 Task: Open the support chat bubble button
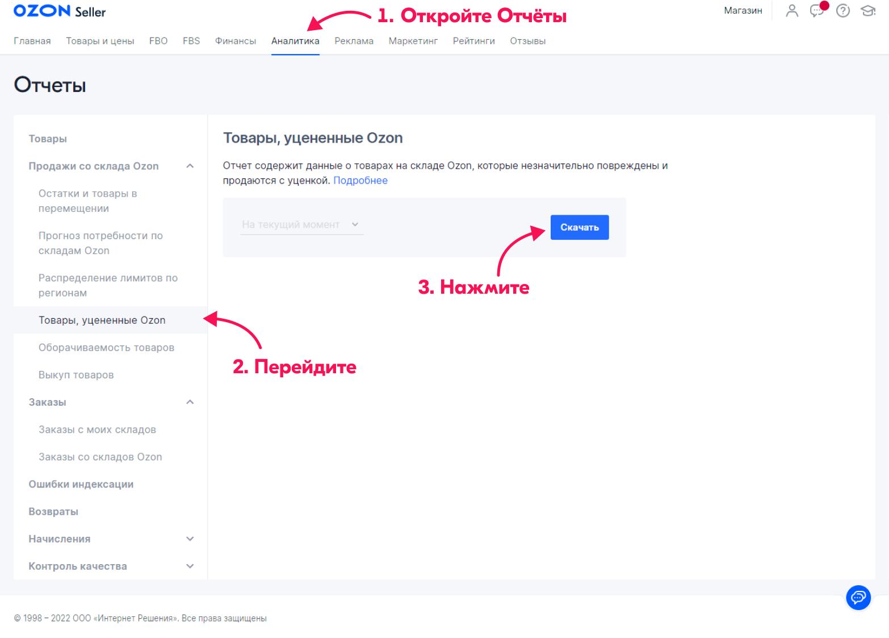click(858, 598)
